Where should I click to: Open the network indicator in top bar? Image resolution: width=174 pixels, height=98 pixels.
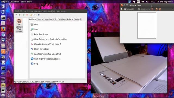134,2
